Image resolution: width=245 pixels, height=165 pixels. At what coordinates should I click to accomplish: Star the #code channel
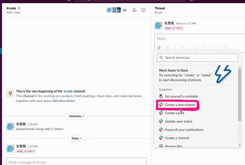[x=19, y=8]
